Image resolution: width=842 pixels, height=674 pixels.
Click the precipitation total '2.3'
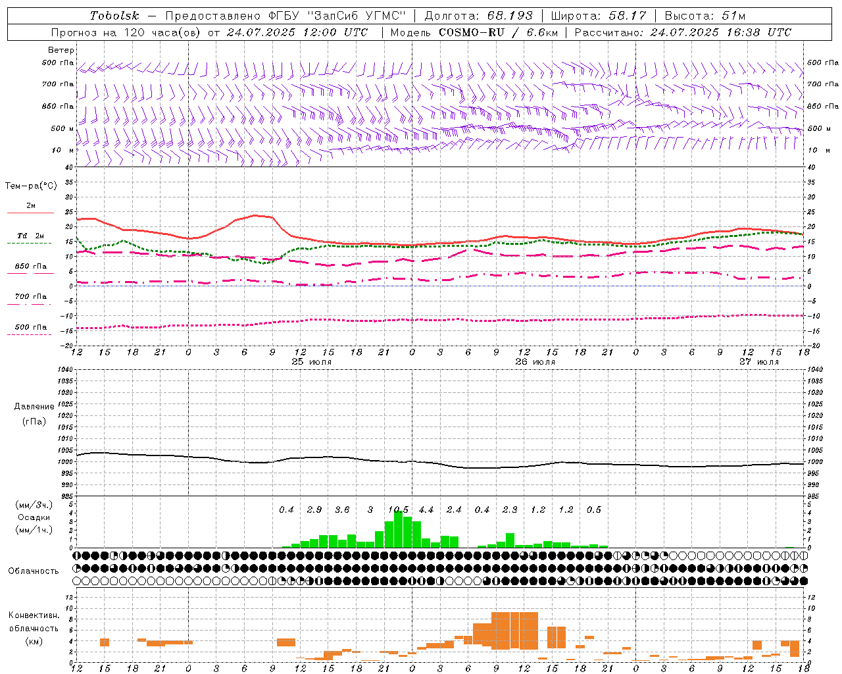point(510,510)
